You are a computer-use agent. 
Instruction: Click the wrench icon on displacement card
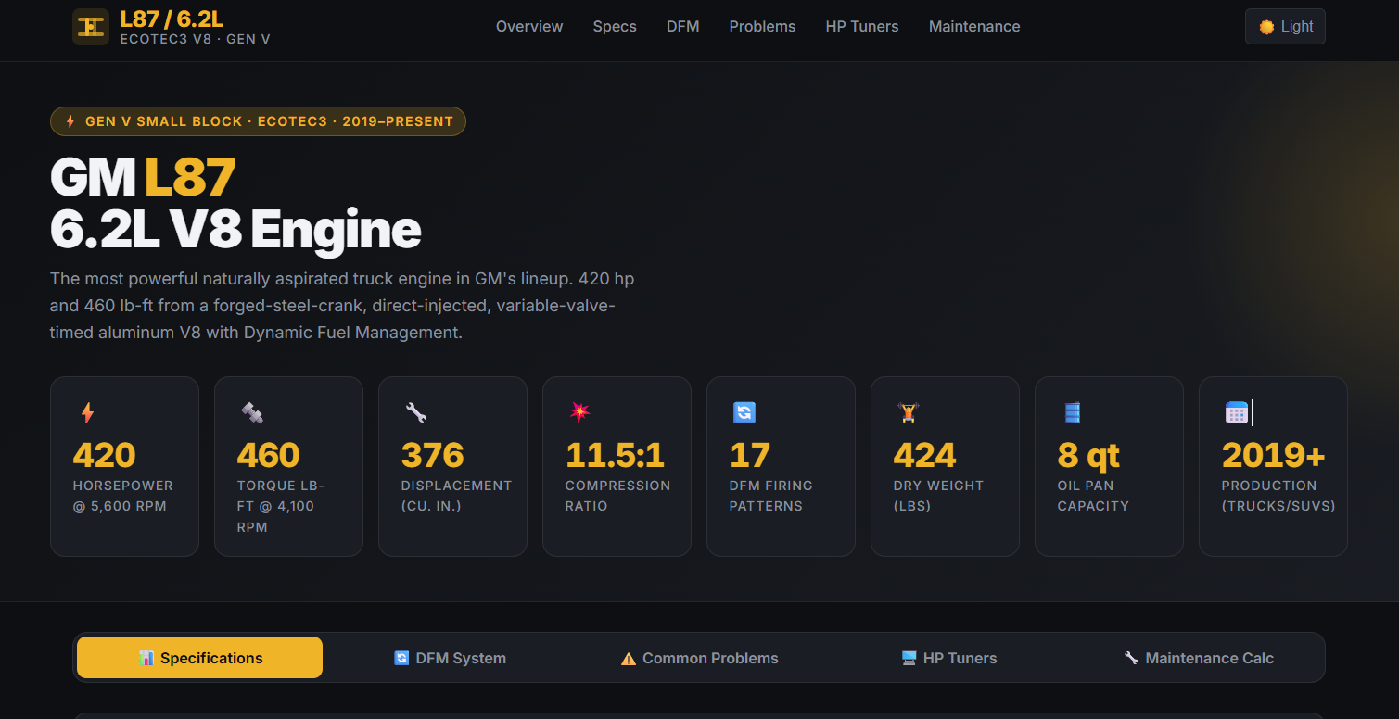point(415,412)
